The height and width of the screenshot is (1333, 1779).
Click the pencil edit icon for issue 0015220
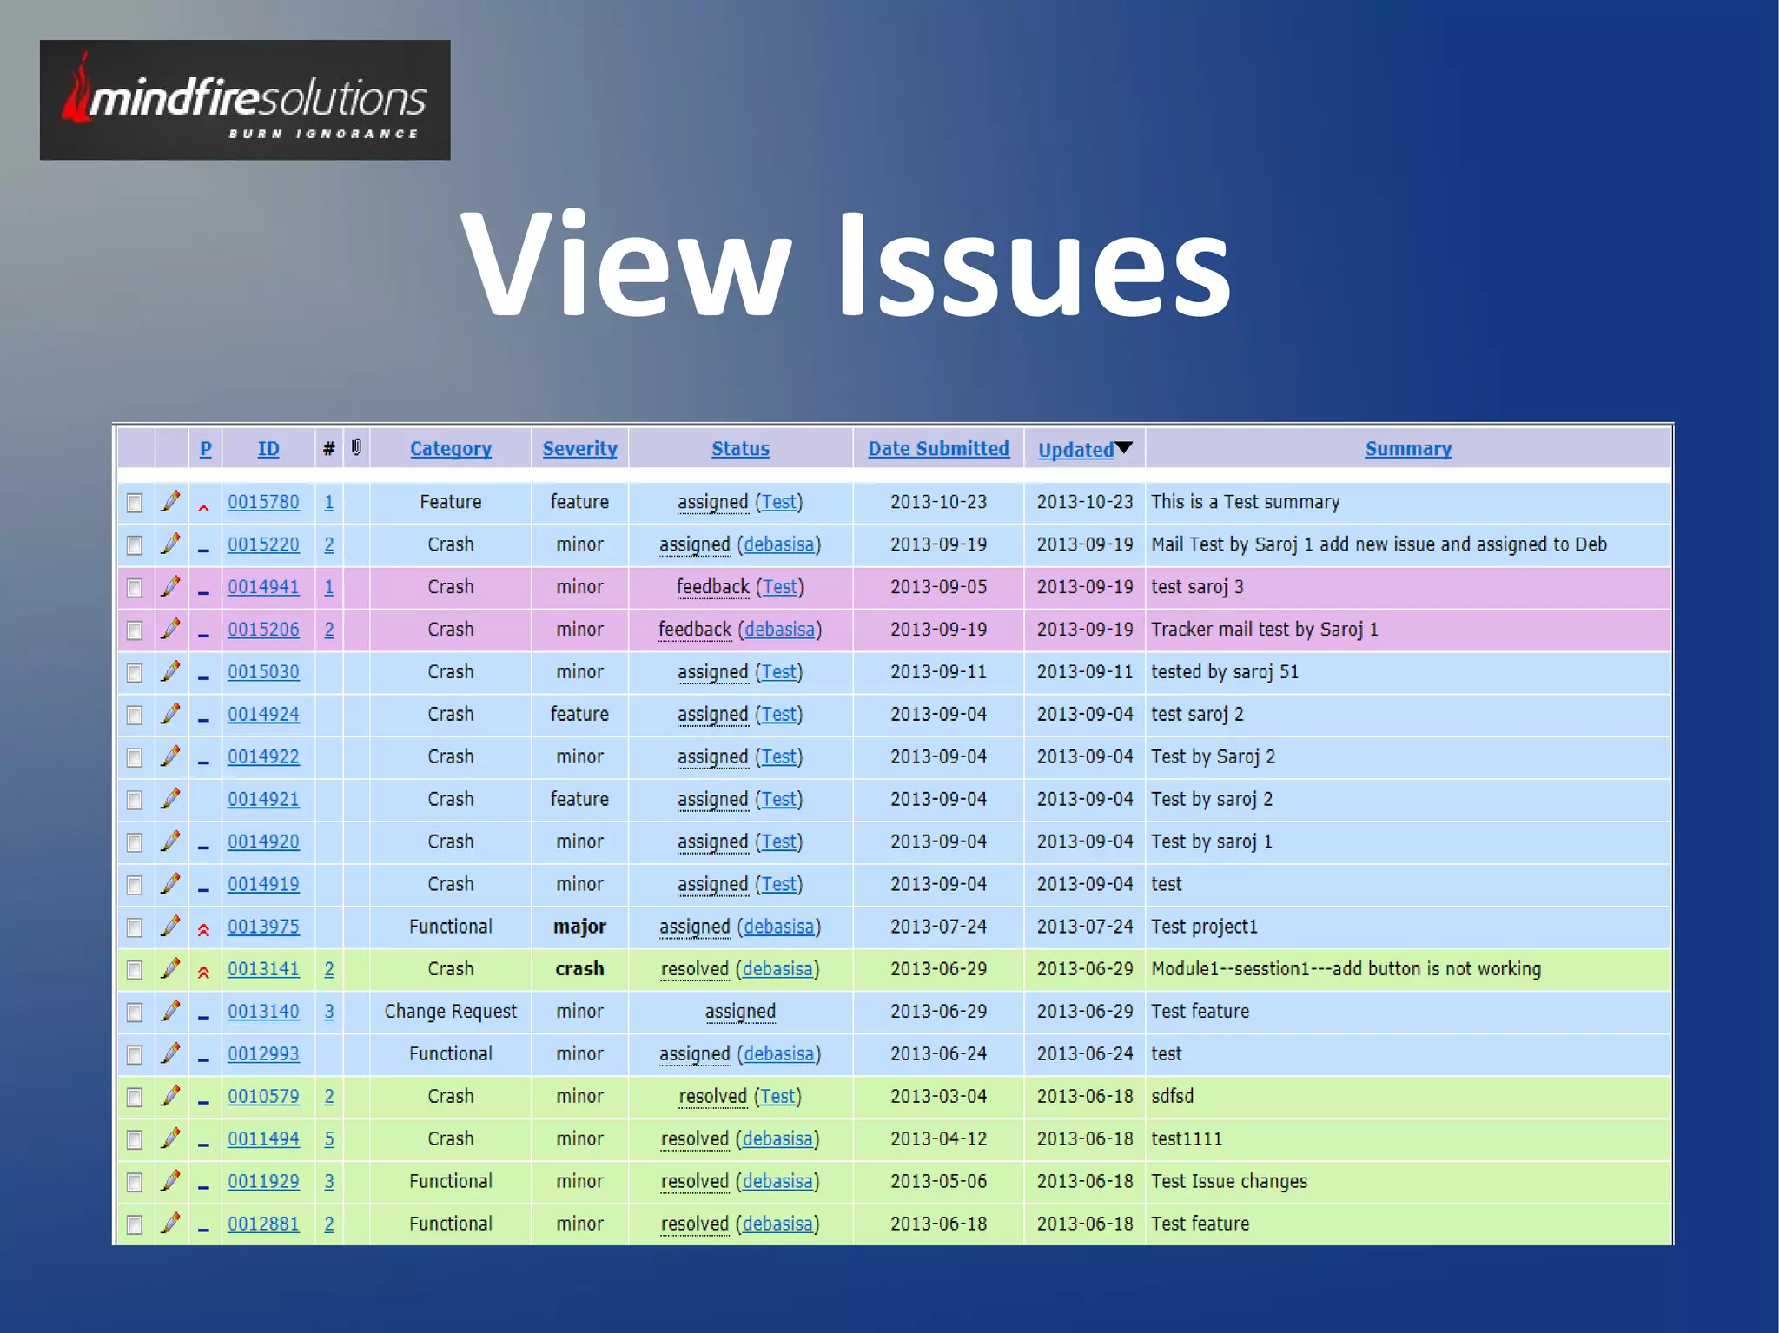(x=171, y=544)
